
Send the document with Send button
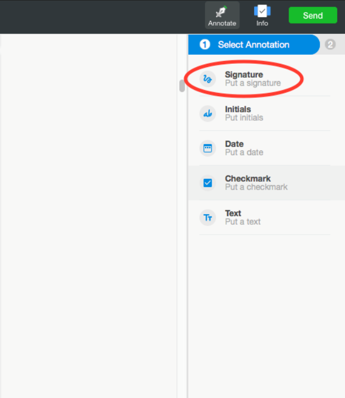click(x=313, y=15)
